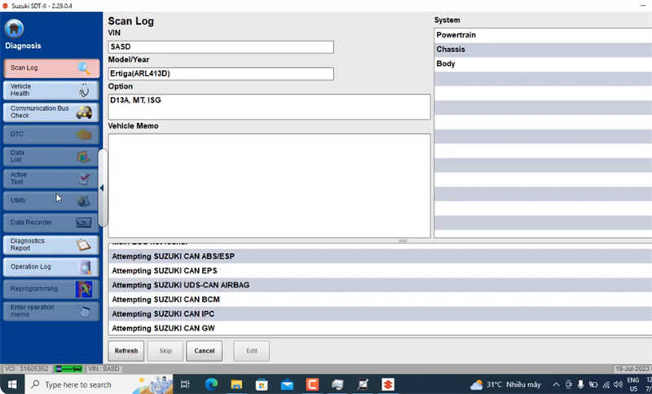Select Body in the System list
The height and width of the screenshot is (394, 652).
pyautogui.click(x=543, y=64)
